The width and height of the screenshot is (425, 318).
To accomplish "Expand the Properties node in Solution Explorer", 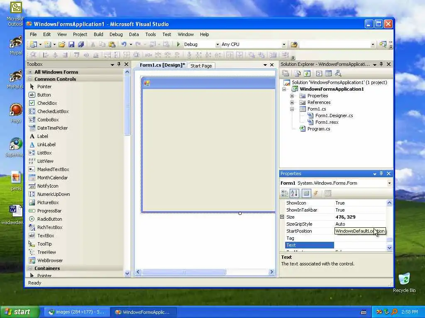I will [x=292, y=96].
